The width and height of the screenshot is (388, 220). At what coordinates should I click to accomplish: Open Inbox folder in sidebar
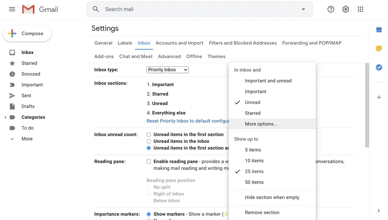[x=27, y=52]
